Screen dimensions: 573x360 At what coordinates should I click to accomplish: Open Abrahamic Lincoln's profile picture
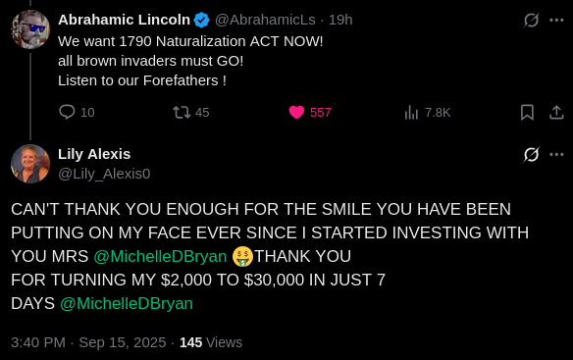click(30, 29)
